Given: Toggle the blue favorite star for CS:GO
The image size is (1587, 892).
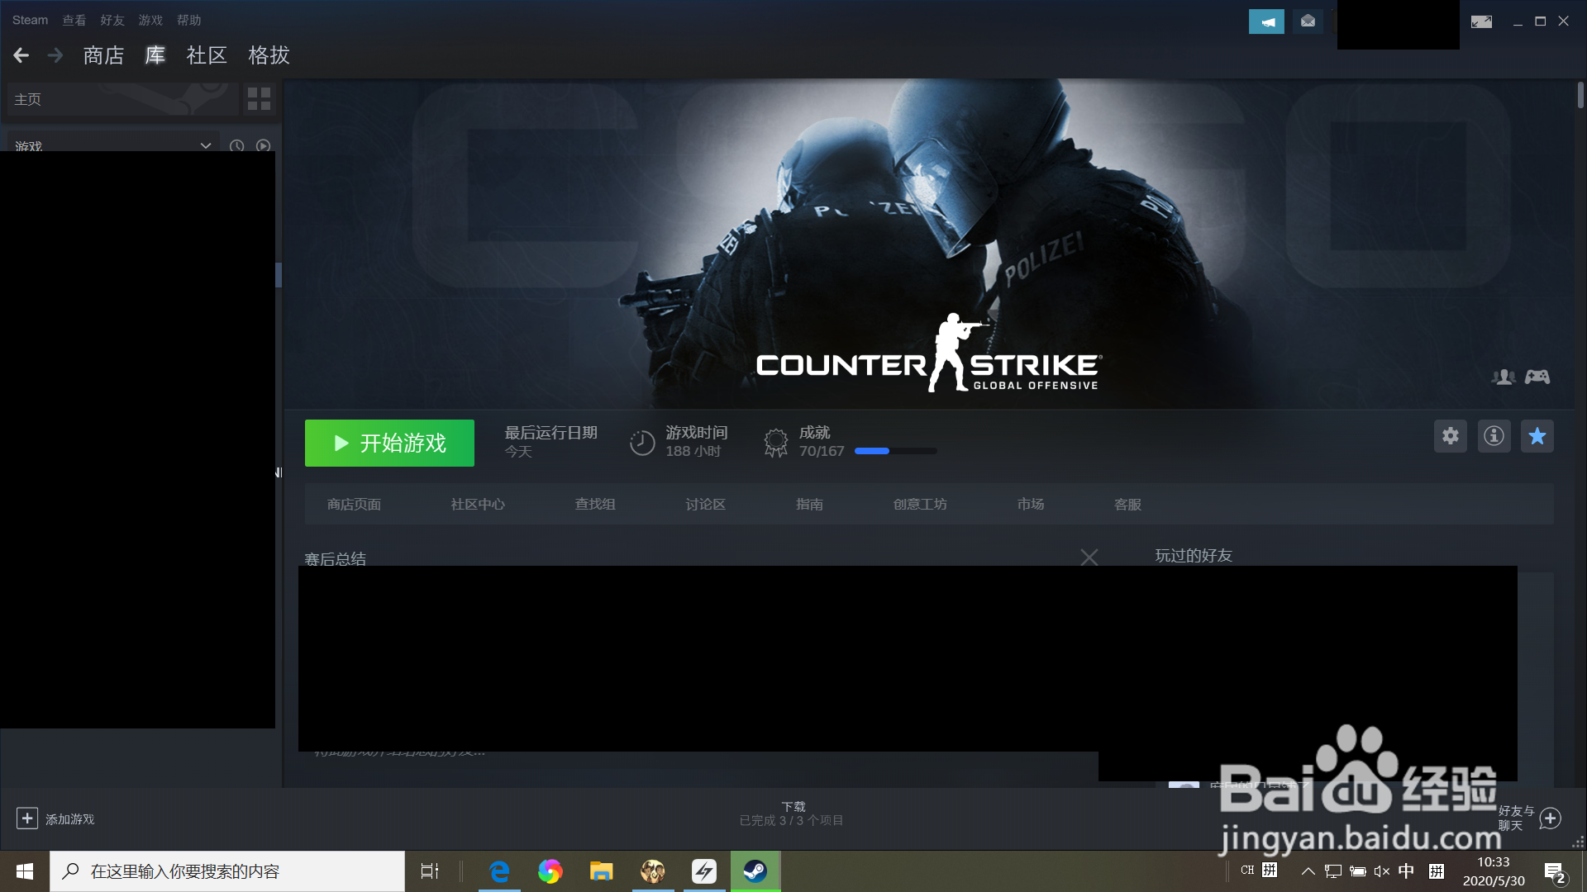Looking at the screenshot, I should [x=1538, y=436].
